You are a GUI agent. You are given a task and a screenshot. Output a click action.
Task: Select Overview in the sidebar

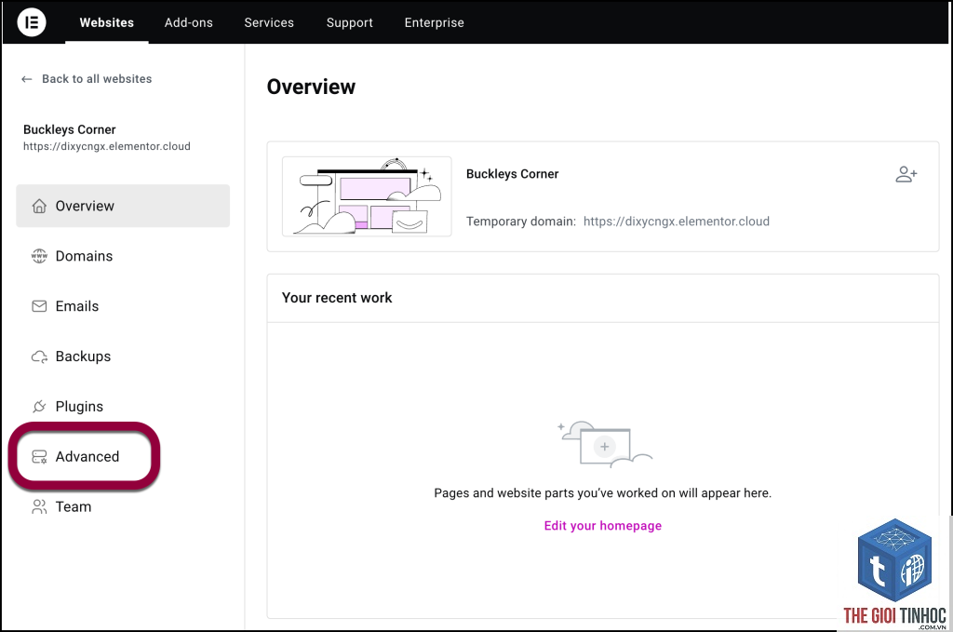(123, 206)
